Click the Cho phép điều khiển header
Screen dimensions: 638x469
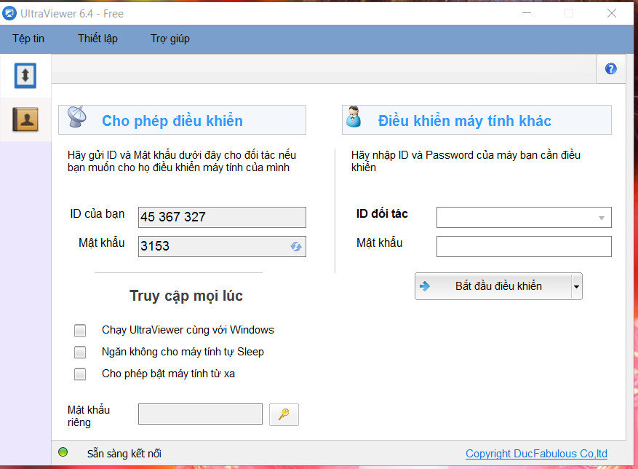(183, 119)
